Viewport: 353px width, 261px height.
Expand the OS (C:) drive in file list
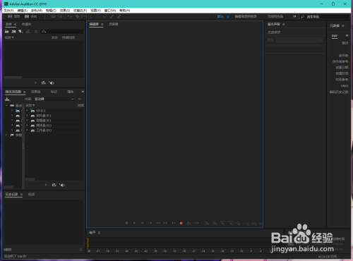tap(27, 111)
